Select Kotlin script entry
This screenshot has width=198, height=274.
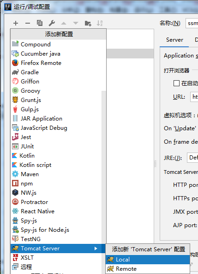coord(56,165)
